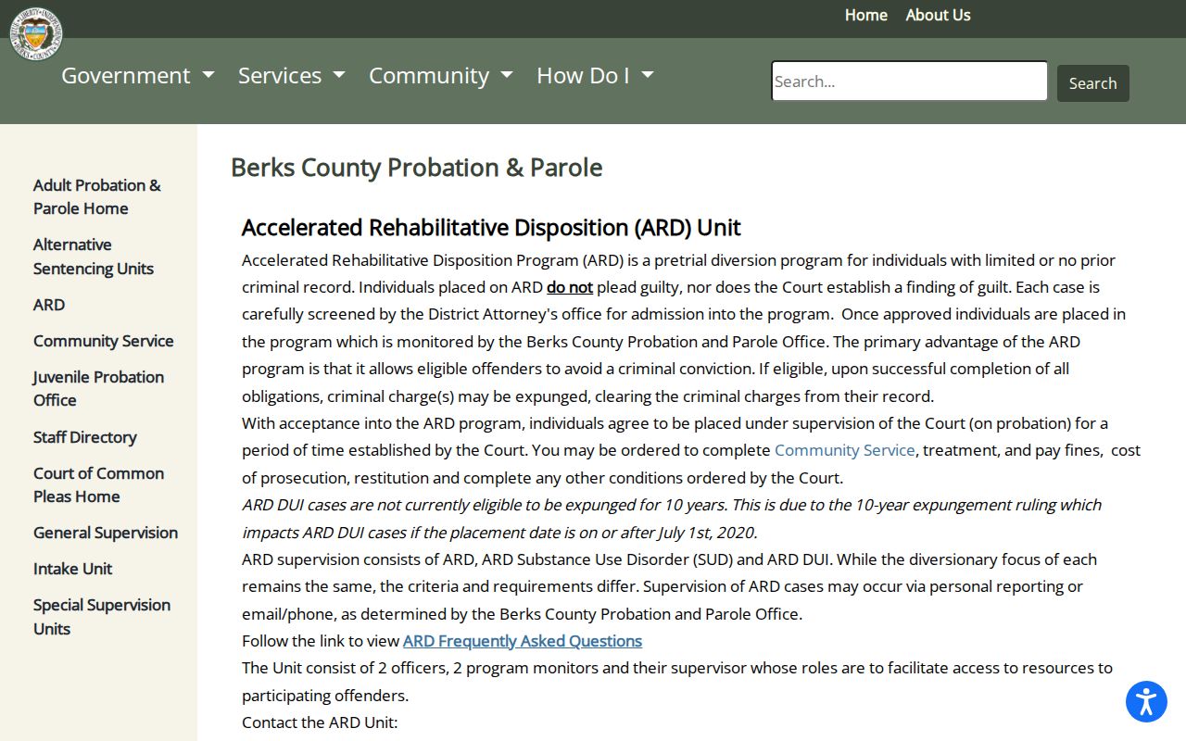Click the underlined 'do not' text
This screenshot has width=1186, height=741.
click(x=570, y=287)
